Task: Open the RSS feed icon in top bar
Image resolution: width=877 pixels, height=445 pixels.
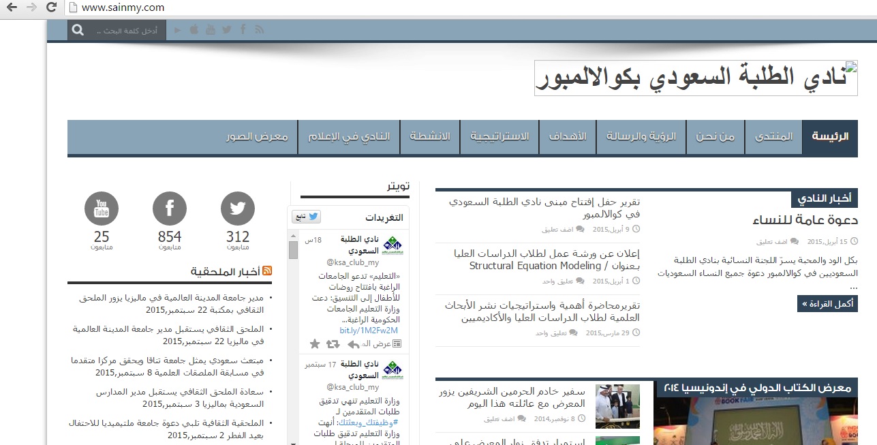Action: (x=259, y=30)
